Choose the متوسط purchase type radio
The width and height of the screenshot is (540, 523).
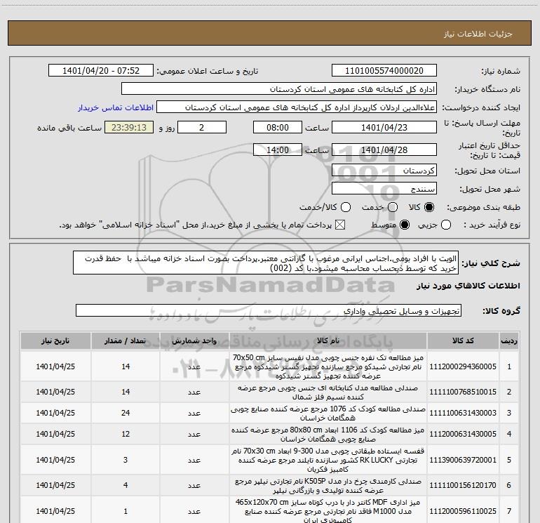tap(405, 225)
